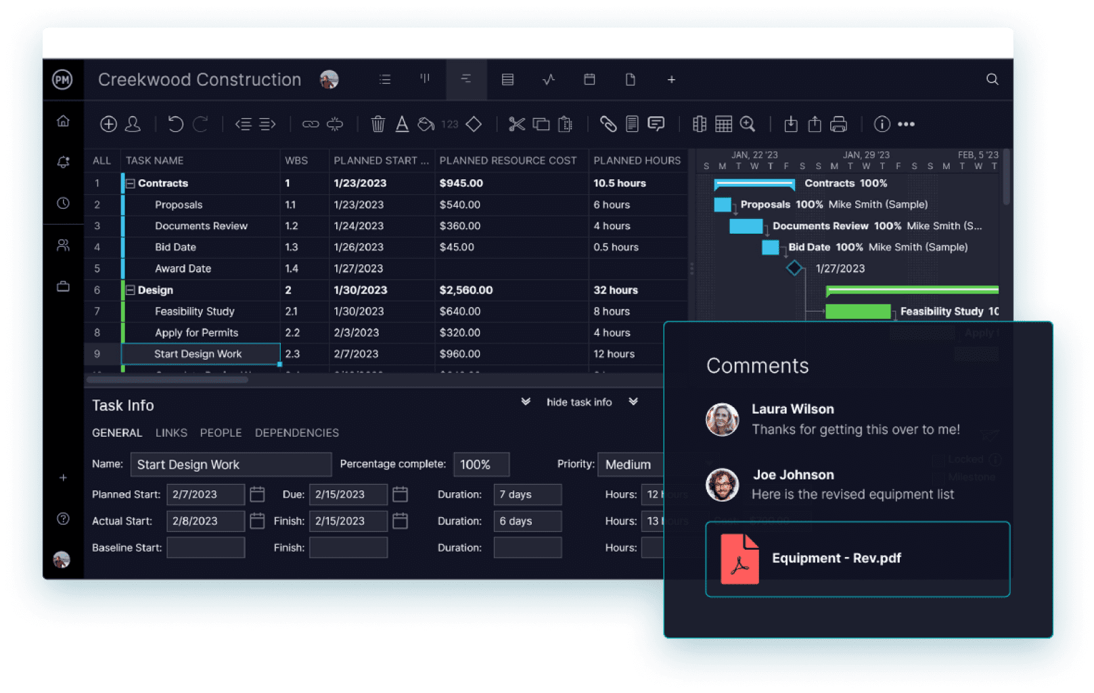Viewport: 1094px width, 693px height.
Task: Click the print icon
Action: click(838, 124)
